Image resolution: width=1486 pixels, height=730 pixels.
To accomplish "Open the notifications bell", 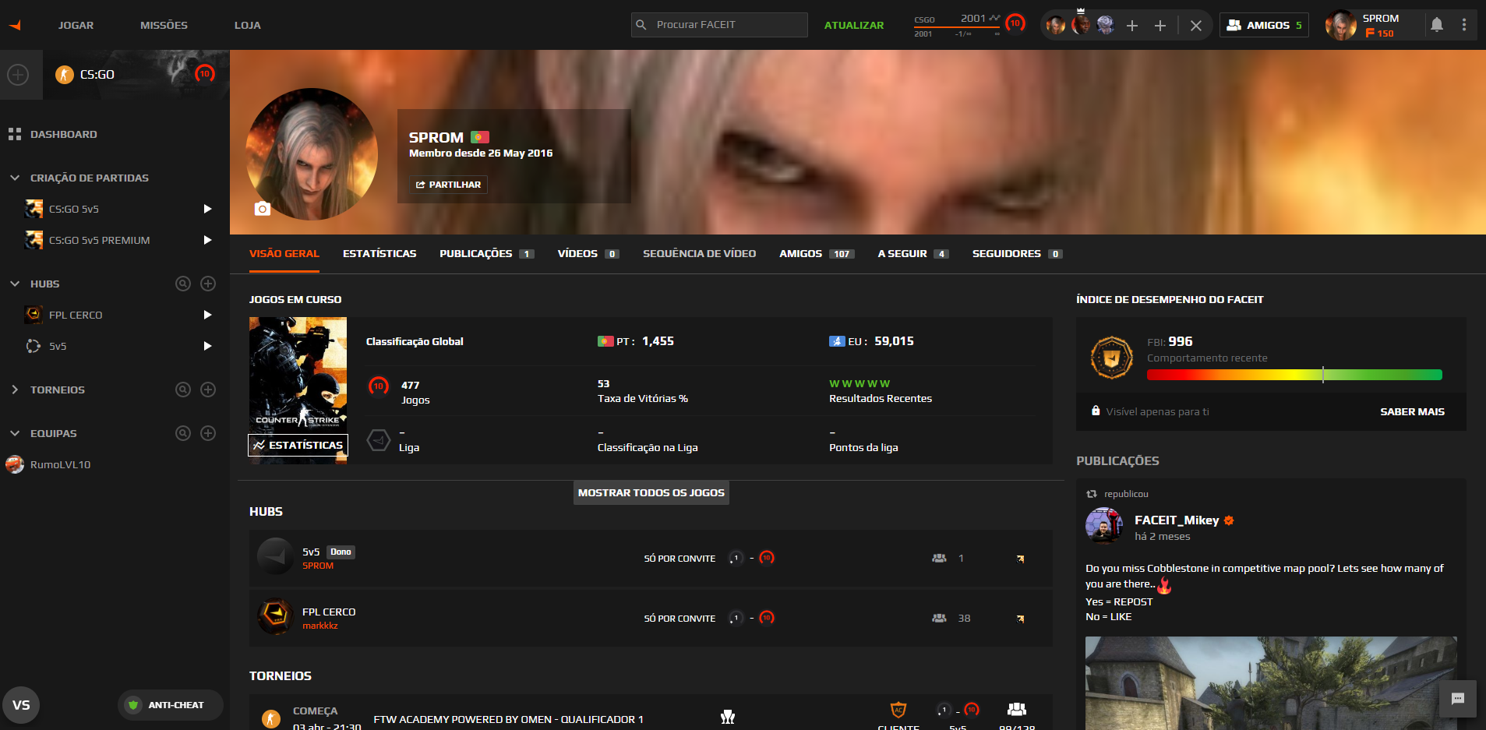I will tap(1437, 25).
